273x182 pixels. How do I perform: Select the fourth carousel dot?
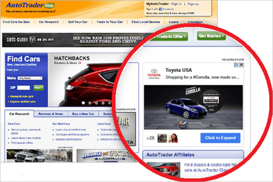103,103
